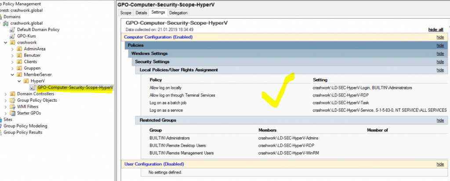Viewport: 450px width, 181px height.
Task: Click the Domain Controllers OU icon
Action: tap(12, 94)
